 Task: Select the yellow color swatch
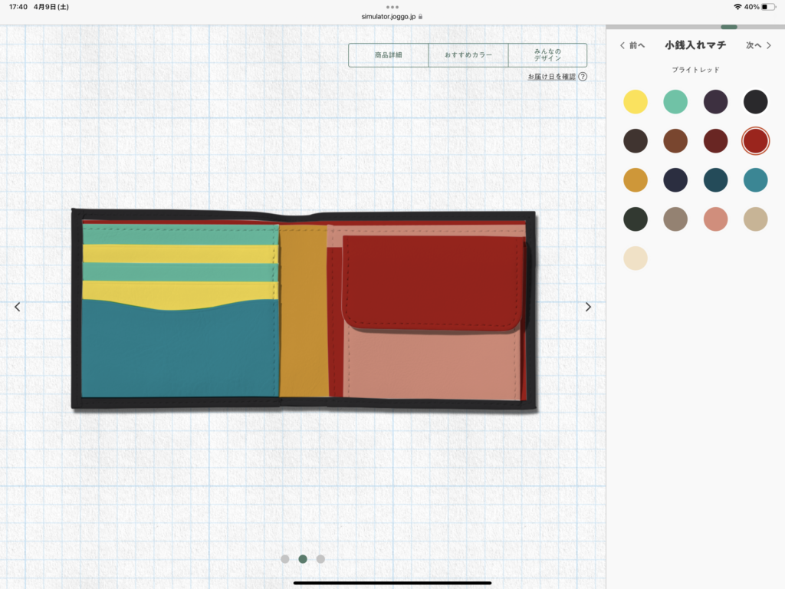(x=635, y=102)
